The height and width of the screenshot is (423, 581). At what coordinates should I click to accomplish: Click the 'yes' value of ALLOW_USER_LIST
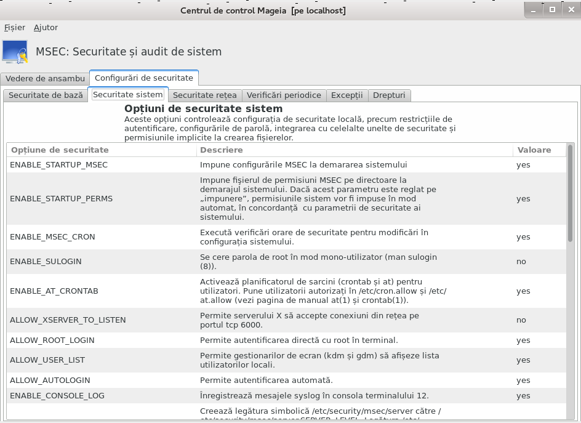(523, 360)
